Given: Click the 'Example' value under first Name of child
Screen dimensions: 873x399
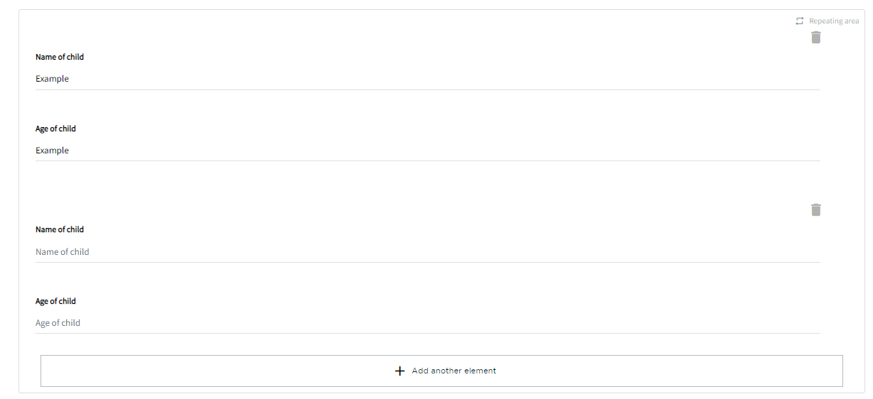Looking at the screenshot, I should click(53, 79).
